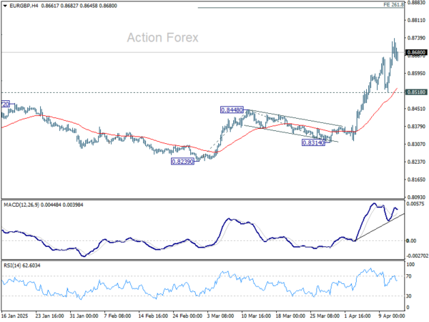Click the 0.82370 price axis value

pyautogui.click(x=416, y=162)
